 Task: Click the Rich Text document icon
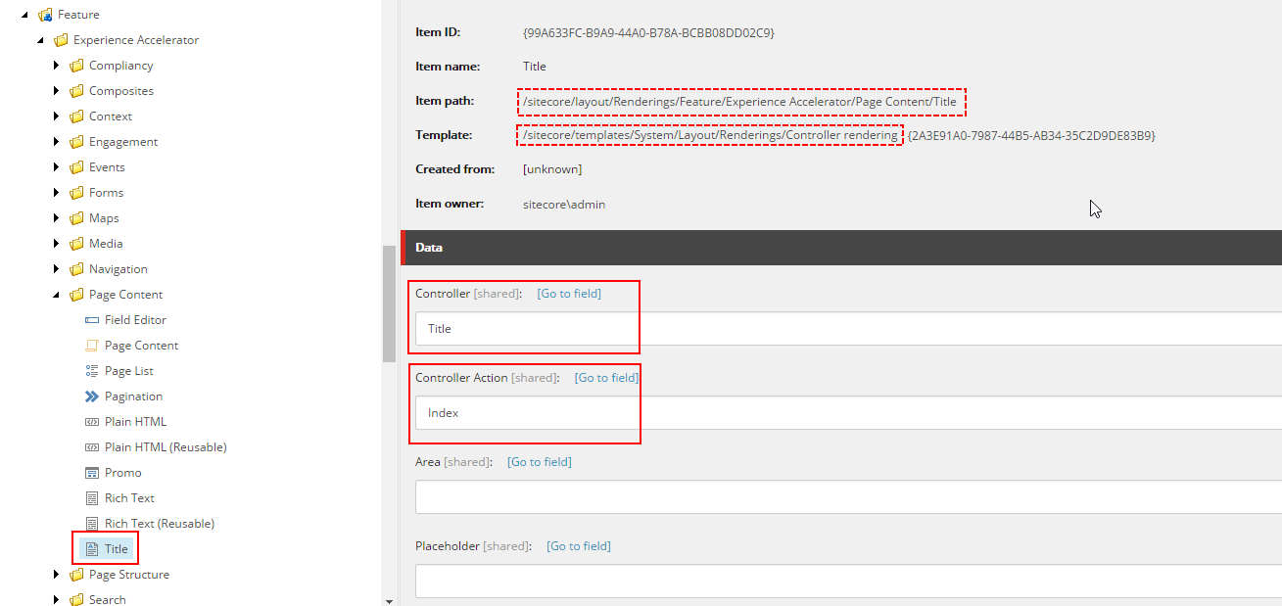click(92, 498)
